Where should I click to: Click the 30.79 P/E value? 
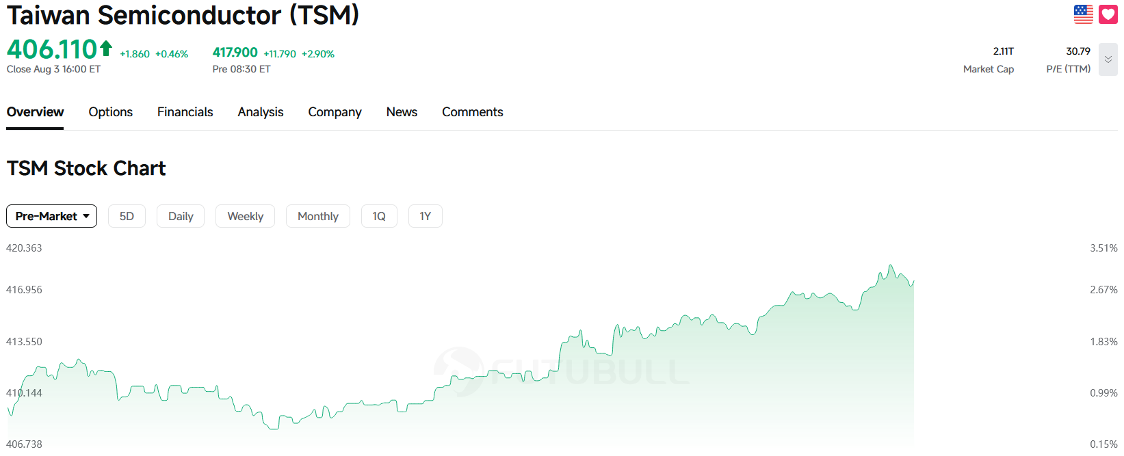pyautogui.click(x=1078, y=51)
